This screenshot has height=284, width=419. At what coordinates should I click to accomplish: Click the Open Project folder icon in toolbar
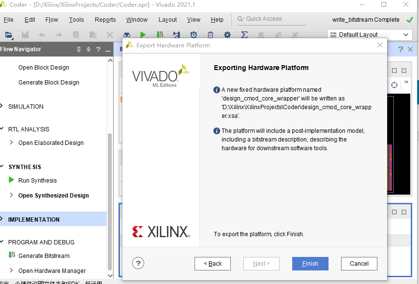[9, 35]
